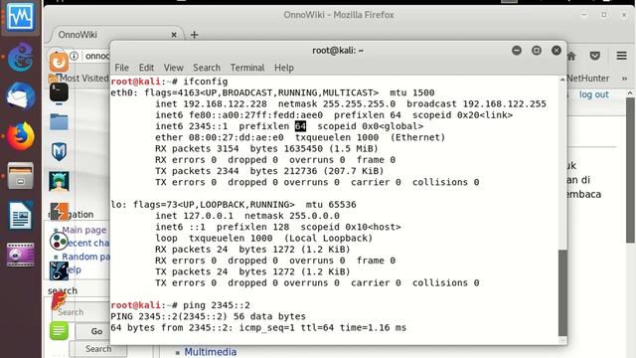Open the terminal icon in the Kali panel

click(x=59, y=92)
